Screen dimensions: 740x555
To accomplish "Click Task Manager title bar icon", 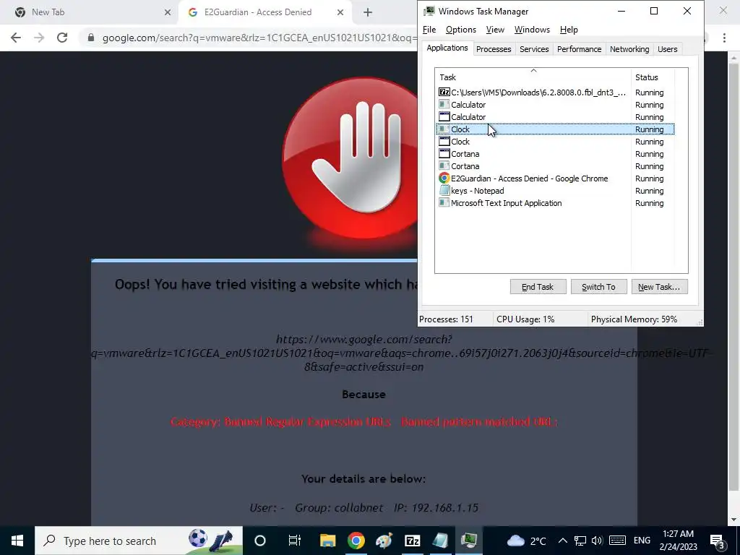I will pyautogui.click(x=429, y=12).
